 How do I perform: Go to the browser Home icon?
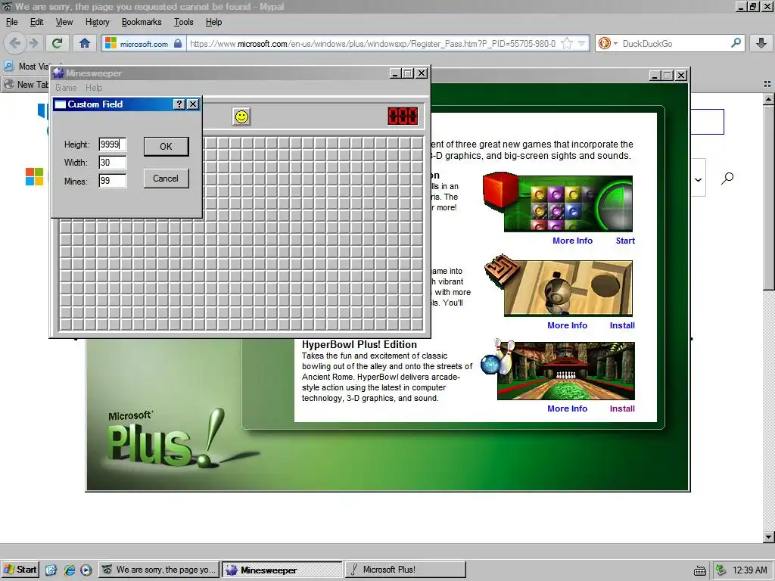[x=85, y=43]
